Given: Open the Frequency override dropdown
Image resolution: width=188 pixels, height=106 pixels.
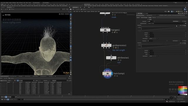Looking at the screenshot, I should coord(177,41).
